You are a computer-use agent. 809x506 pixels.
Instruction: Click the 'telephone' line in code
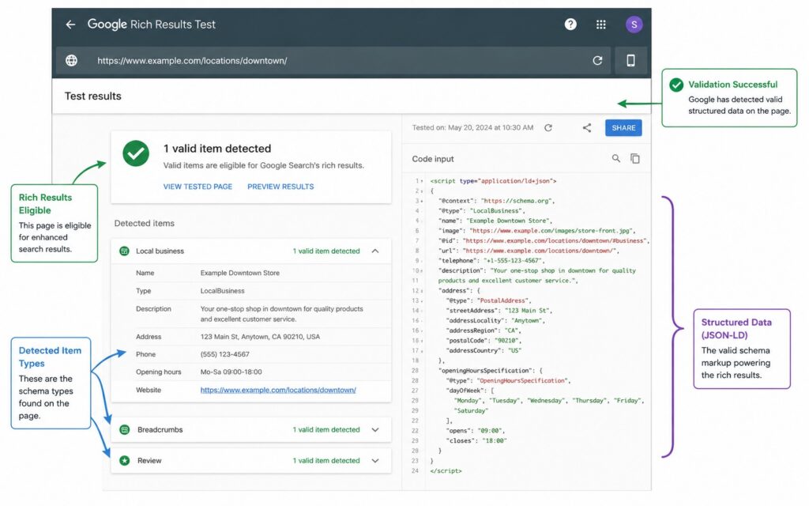pyautogui.click(x=491, y=261)
